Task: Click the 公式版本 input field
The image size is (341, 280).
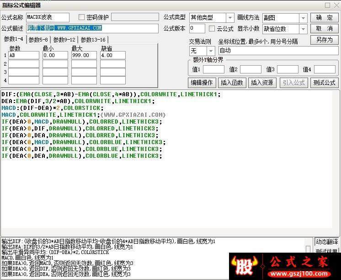Action: (197, 28)
